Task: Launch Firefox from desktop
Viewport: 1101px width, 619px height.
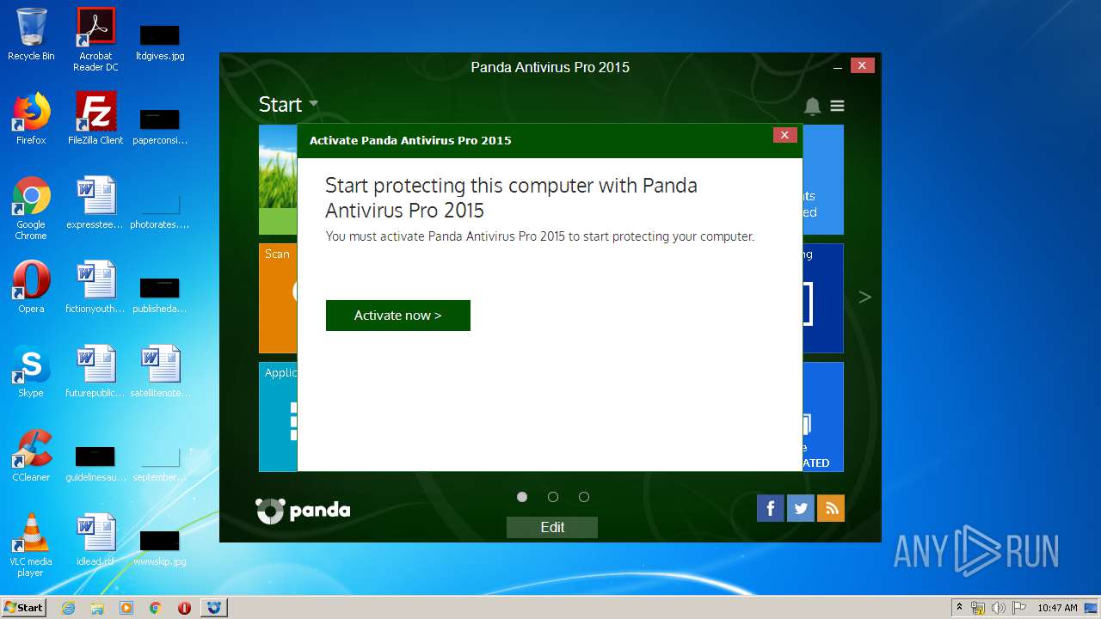Action: point(31,119)
